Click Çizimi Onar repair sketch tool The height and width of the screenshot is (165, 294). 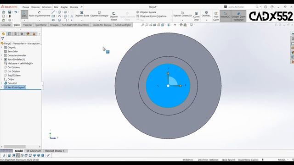click(x=196, y=16)
